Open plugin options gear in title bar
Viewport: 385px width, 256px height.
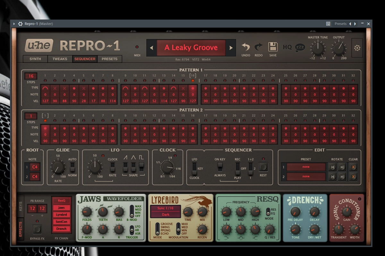(21, 24)
